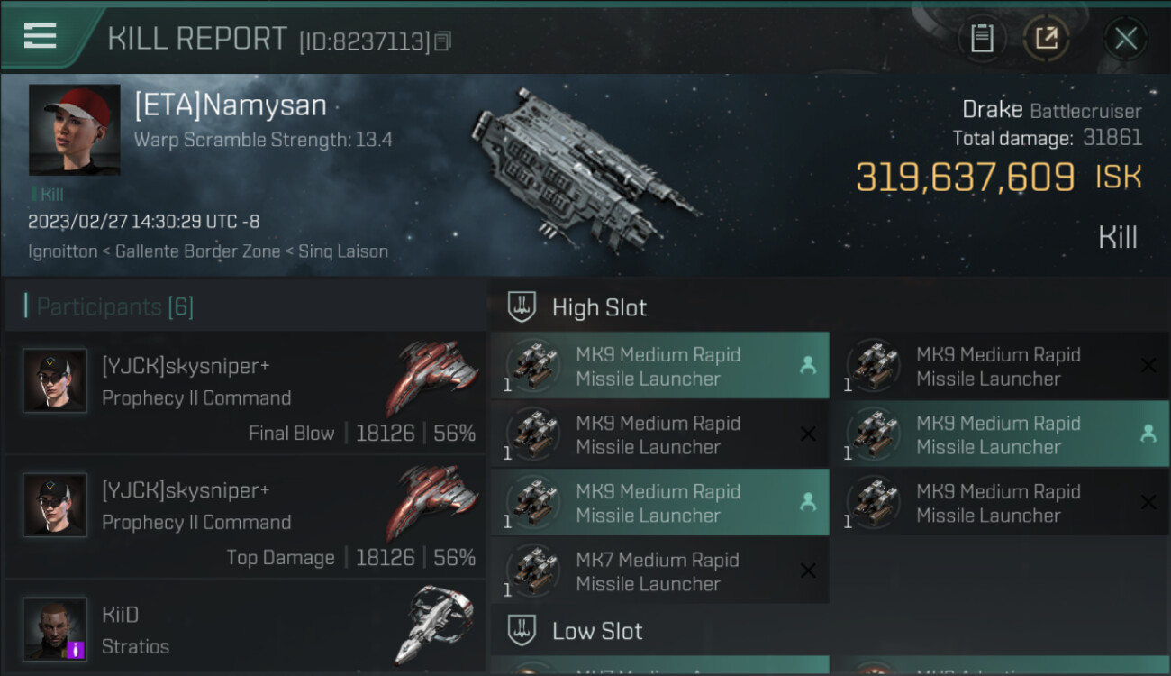Inspect the Drake ship image
The width and height of the screenshot is (1171, 676).
coord(585,167)
